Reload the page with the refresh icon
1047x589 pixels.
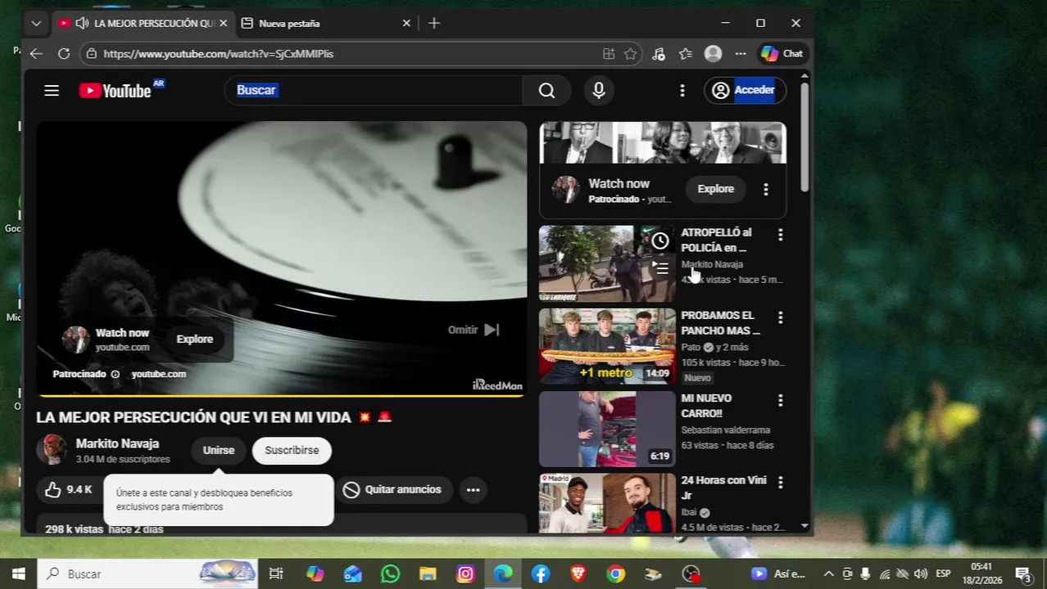coord(64,54)
